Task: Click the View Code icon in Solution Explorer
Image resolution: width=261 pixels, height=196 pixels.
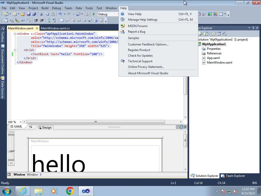Action: [x=213, y=34]
